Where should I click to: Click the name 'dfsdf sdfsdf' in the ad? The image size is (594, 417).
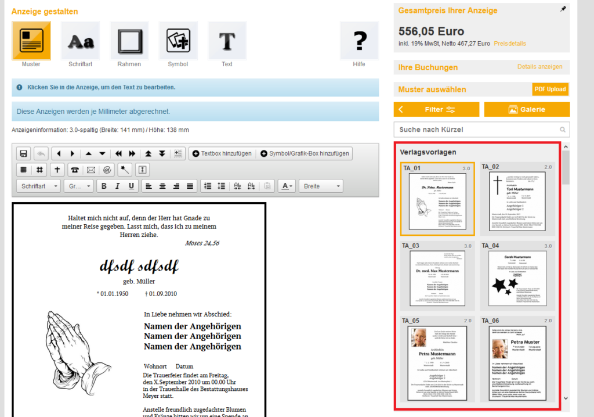coord(139,267)
